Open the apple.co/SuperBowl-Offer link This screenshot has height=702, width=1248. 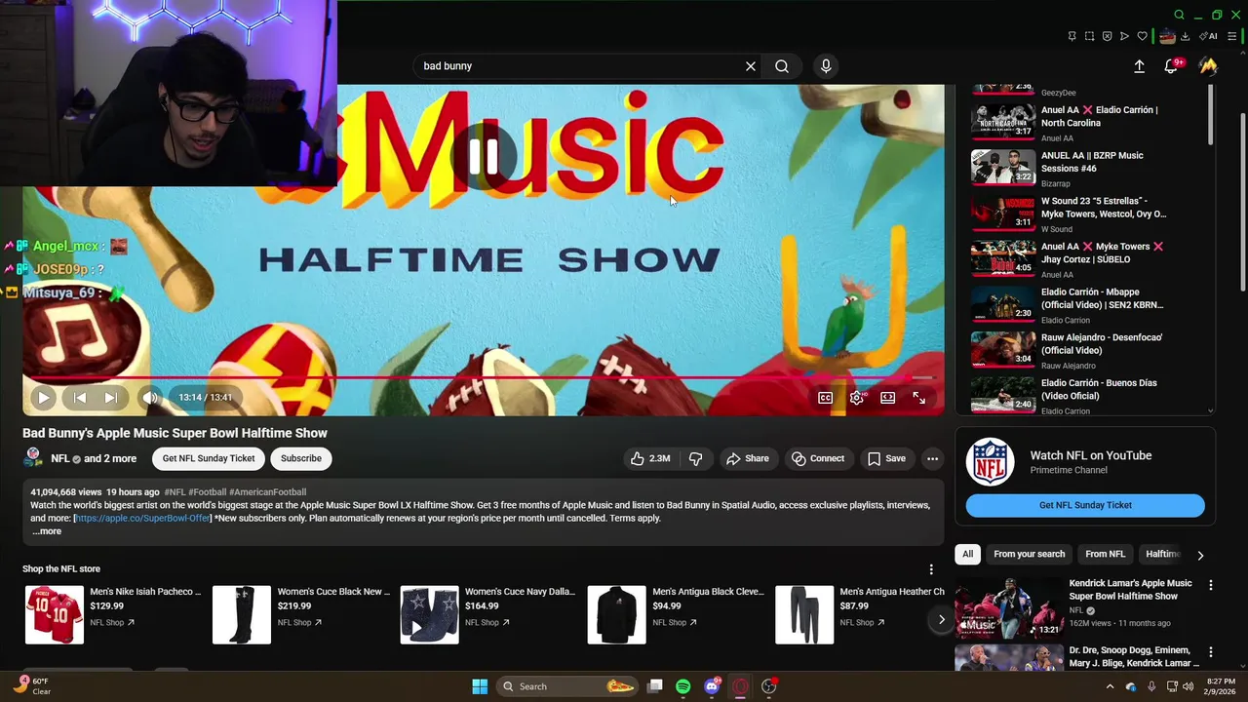click(x=143, y=518)
